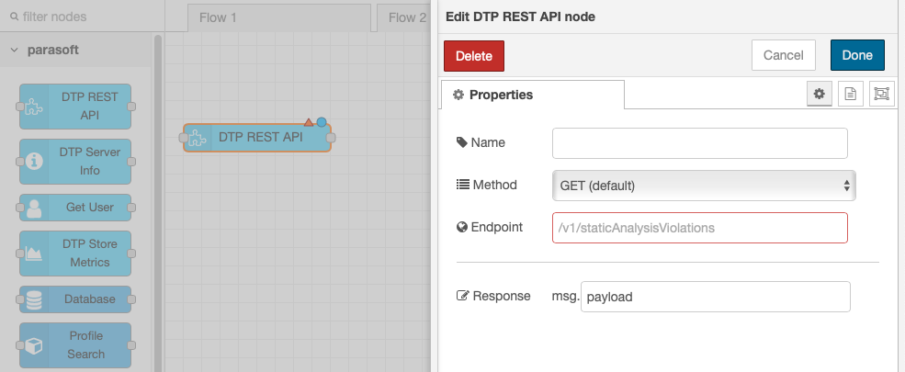Cancel editing the node
Image resolution: width=905 pixels, height=372 pixels.
tap(783, 55)
